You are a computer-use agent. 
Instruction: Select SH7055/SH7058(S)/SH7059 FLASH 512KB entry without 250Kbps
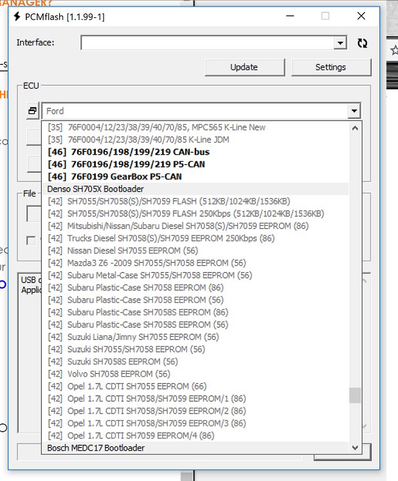(195, 201)
